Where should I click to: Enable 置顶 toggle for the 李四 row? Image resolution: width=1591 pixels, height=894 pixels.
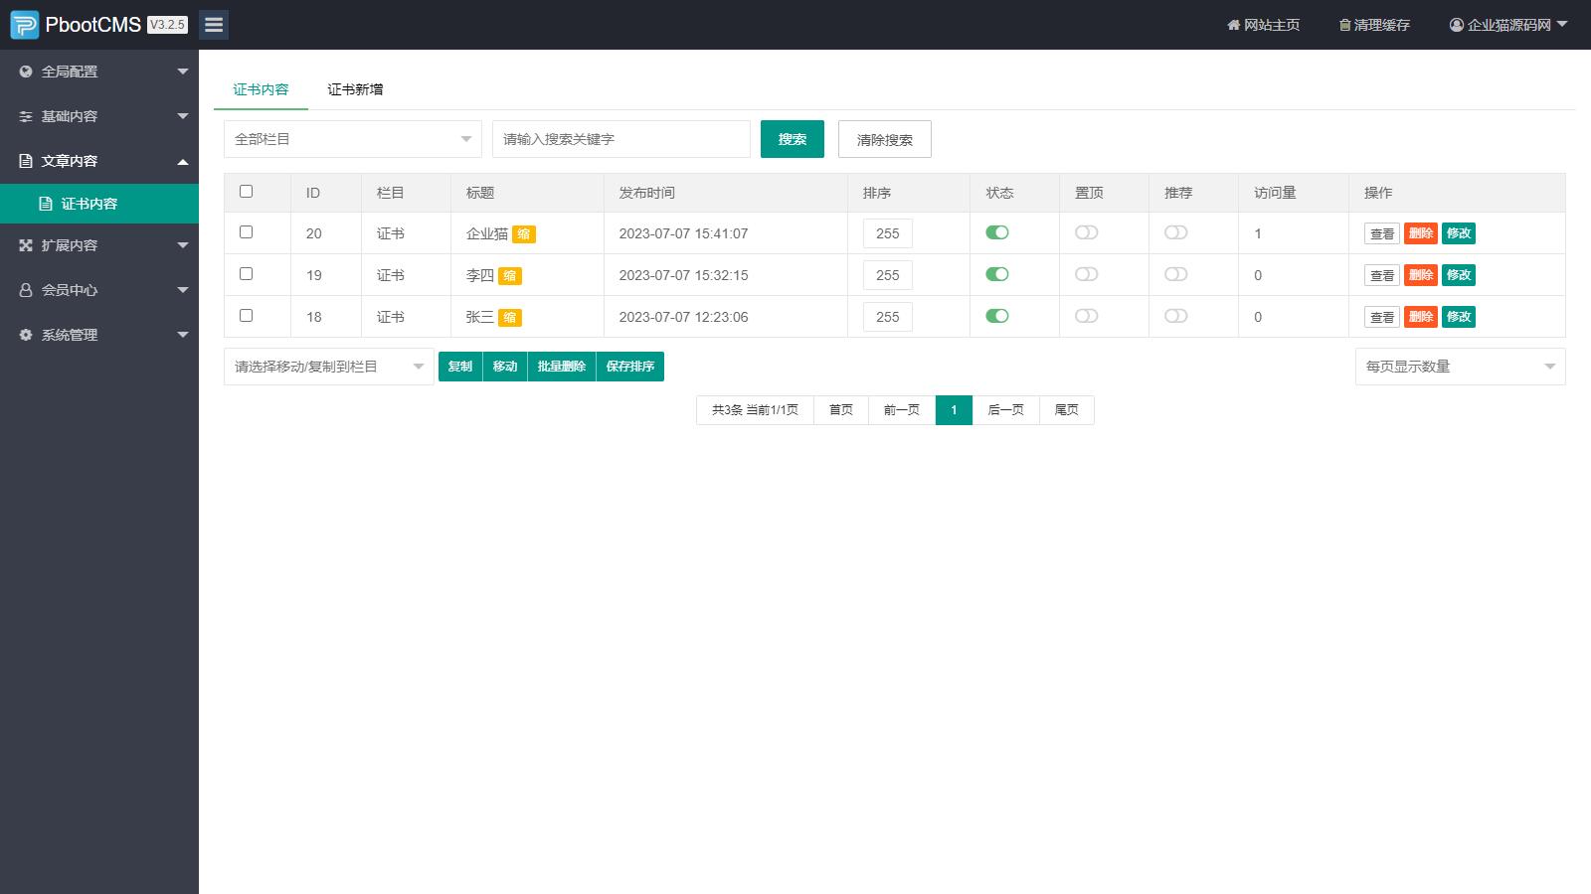[1086, 274]
